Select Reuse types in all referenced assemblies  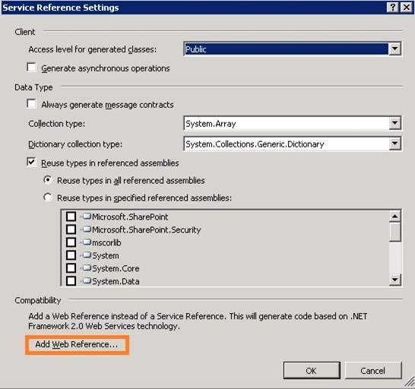pyautogui.click(x=48, y=180)
